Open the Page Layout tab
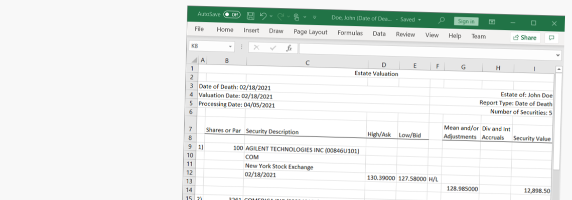 tap(311, 32)
